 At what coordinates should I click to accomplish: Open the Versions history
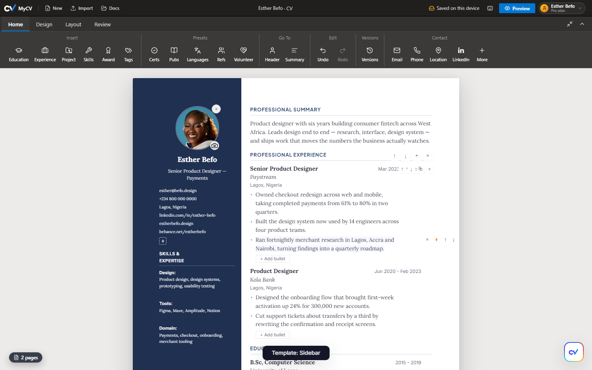tap(370, 54)
